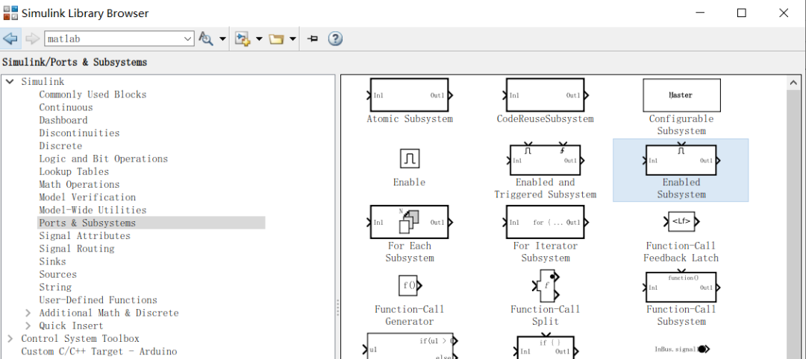Image resolution: width=806 pixels, height=359 pixels.
Task: Open the new model dropdown arrow
Action: [259, 39]
